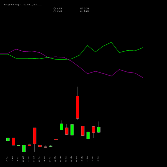Click the 27 Feb date label
This screenshot has width=167, height=167.
tap(50, 159)
